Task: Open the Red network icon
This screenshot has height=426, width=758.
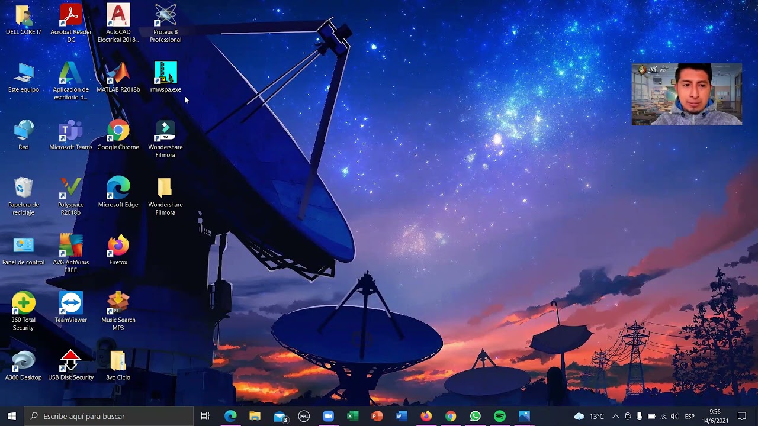Action: 24,135
